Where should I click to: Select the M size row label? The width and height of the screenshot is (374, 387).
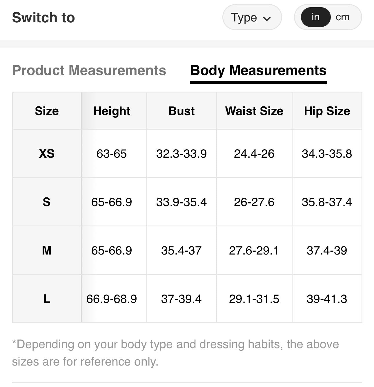coord(47,250)
